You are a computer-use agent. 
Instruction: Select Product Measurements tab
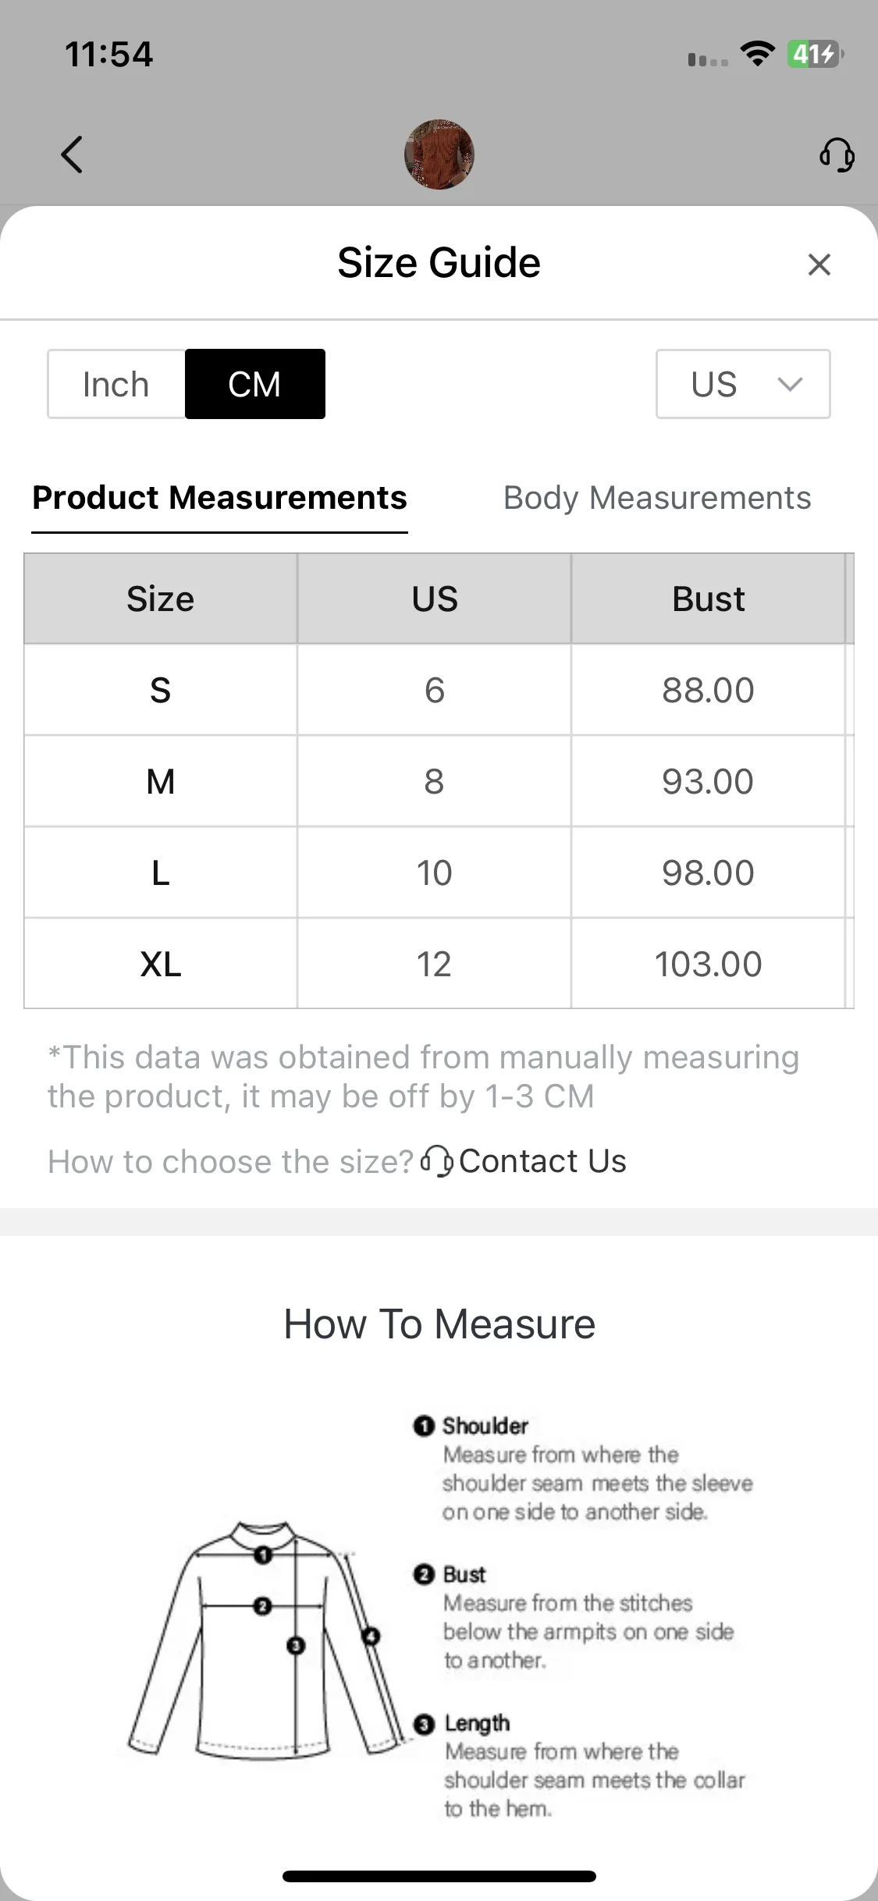(219, 498)
